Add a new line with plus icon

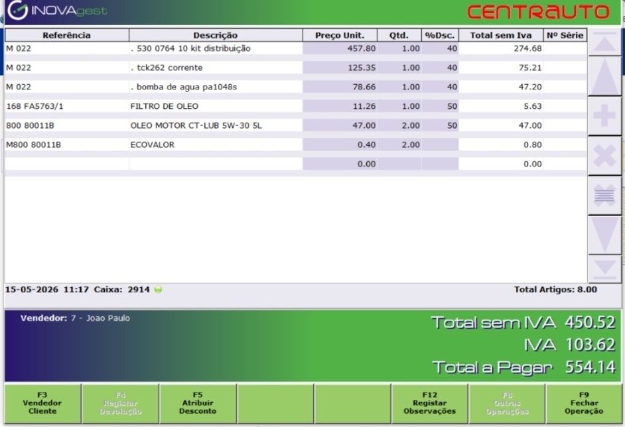604,116
